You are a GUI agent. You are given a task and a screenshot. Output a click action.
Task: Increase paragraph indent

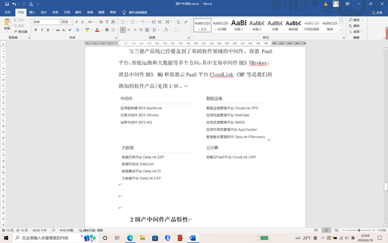[160, 22]
